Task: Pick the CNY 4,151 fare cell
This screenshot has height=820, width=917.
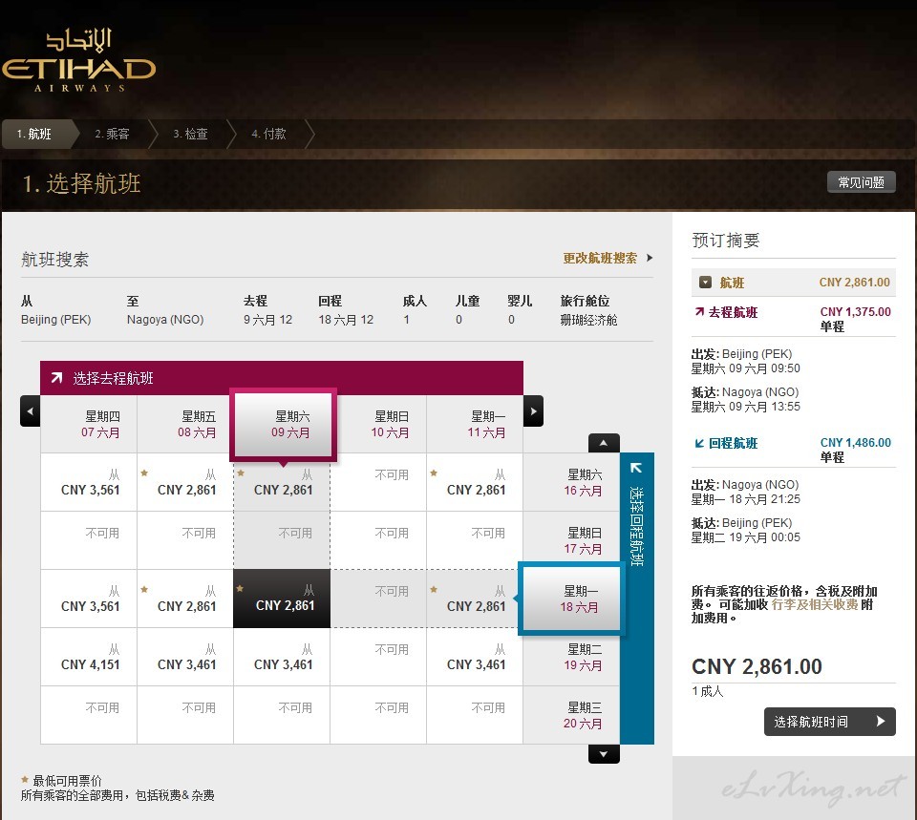Action: pos(89,657)
